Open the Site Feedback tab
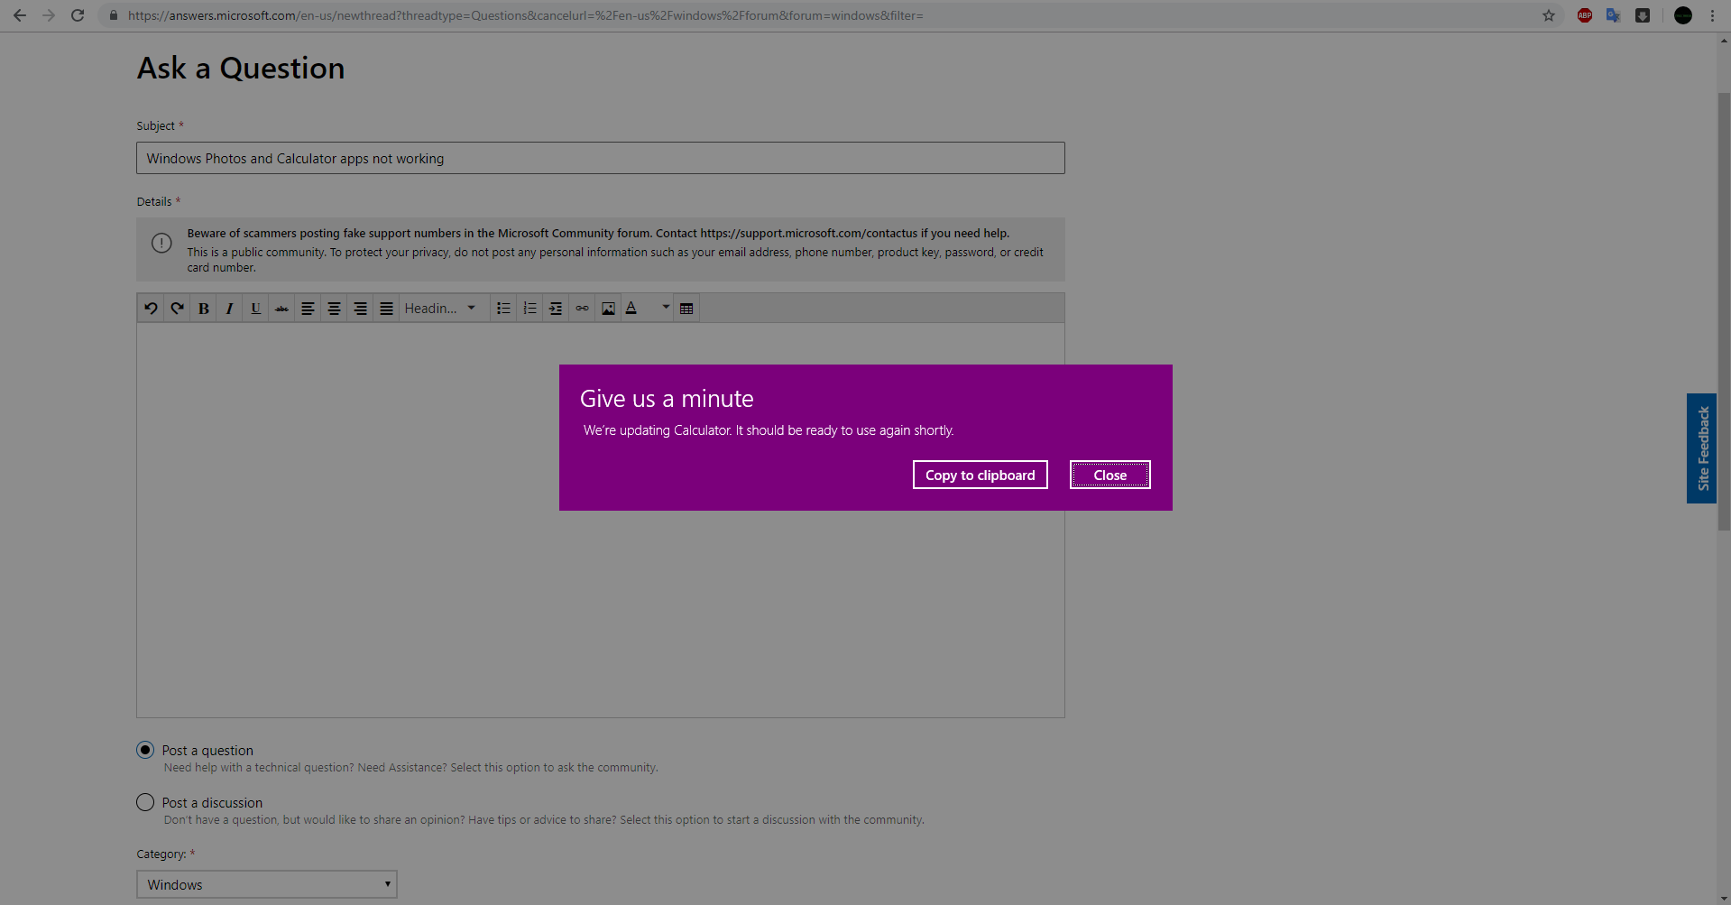Screen dimensions: 1731x905 coord(1702,448)
